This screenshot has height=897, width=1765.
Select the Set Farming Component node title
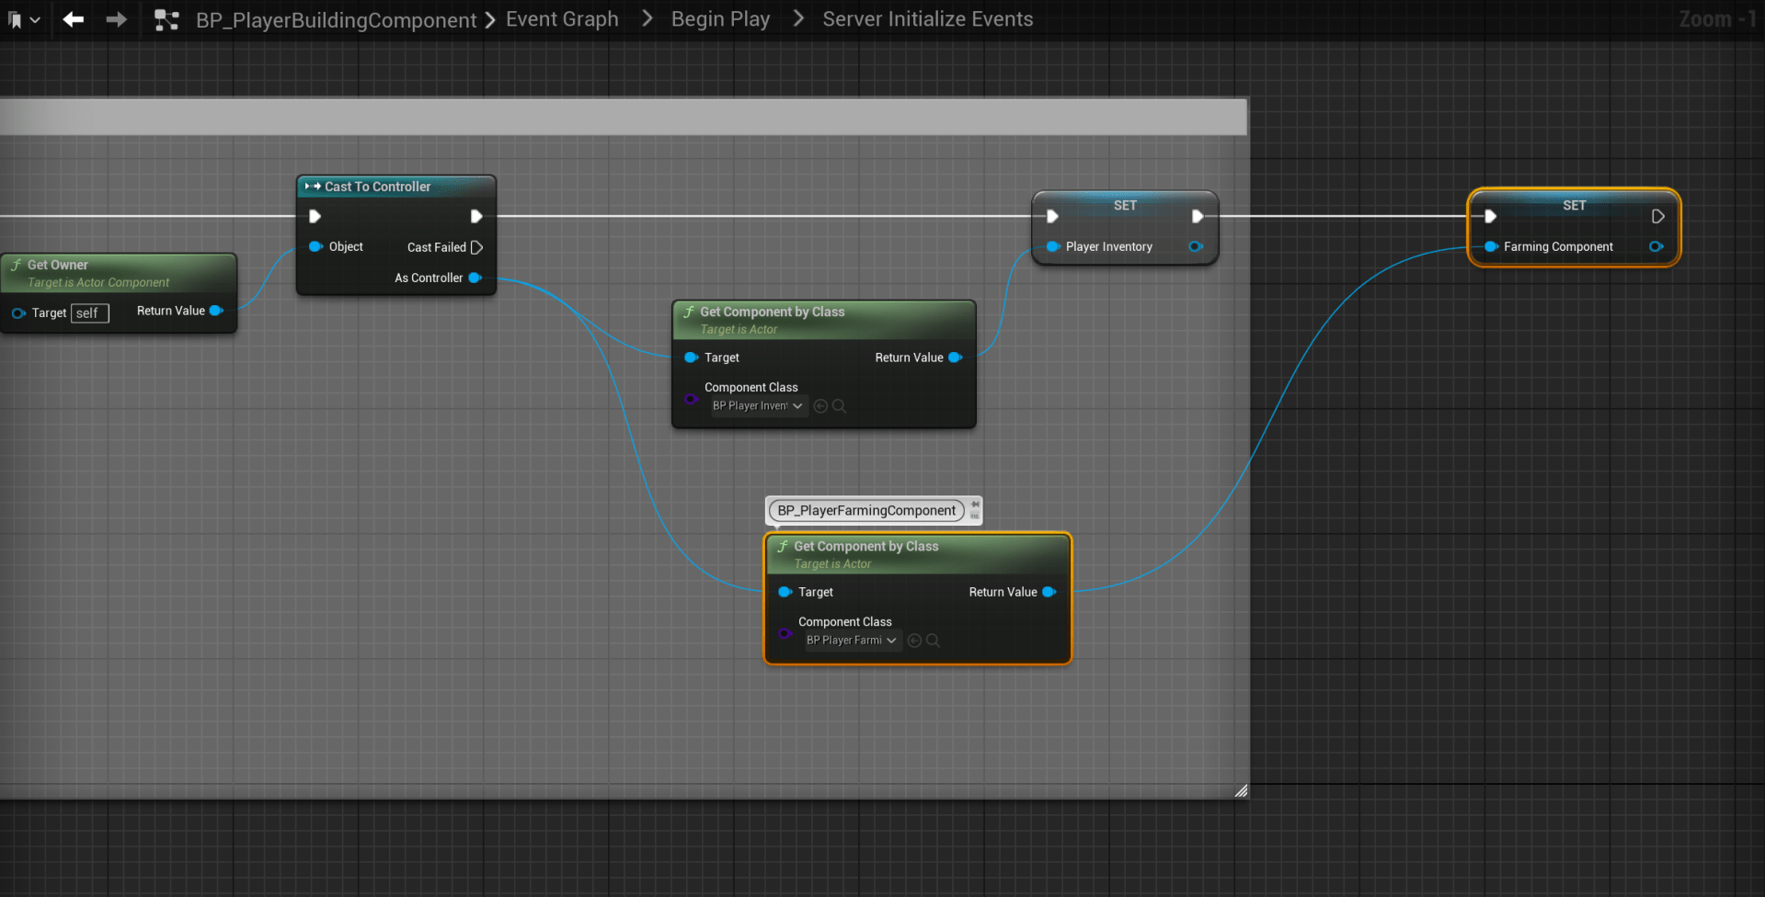pos(1574,206)
